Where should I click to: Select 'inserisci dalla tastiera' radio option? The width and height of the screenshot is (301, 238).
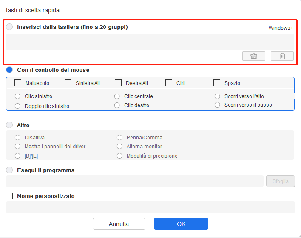[9, 27]
